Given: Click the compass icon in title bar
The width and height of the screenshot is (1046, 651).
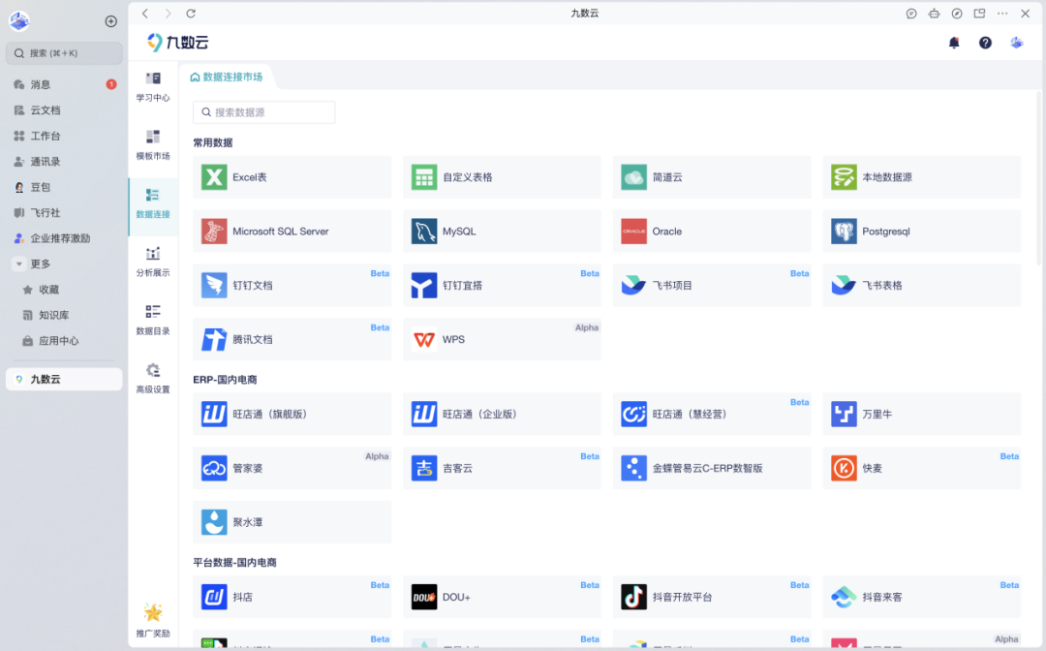Looking at the screenshot, I should (957, 14).
